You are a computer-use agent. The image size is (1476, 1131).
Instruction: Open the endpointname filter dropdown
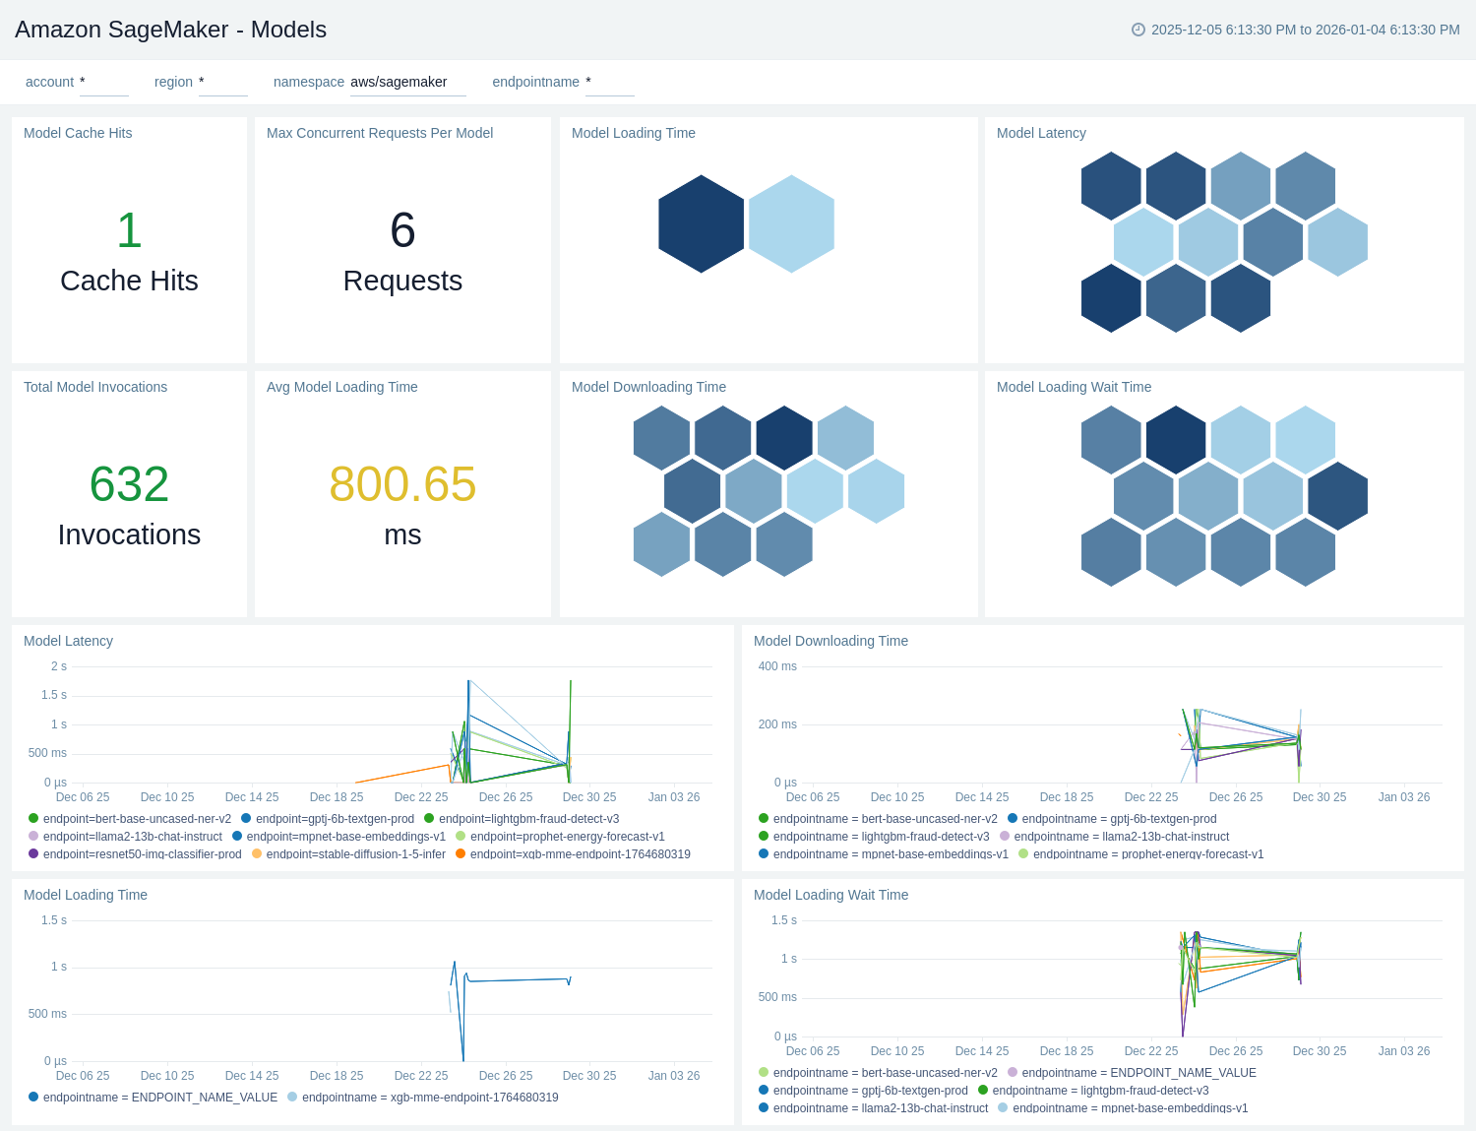tap(609, 83)
